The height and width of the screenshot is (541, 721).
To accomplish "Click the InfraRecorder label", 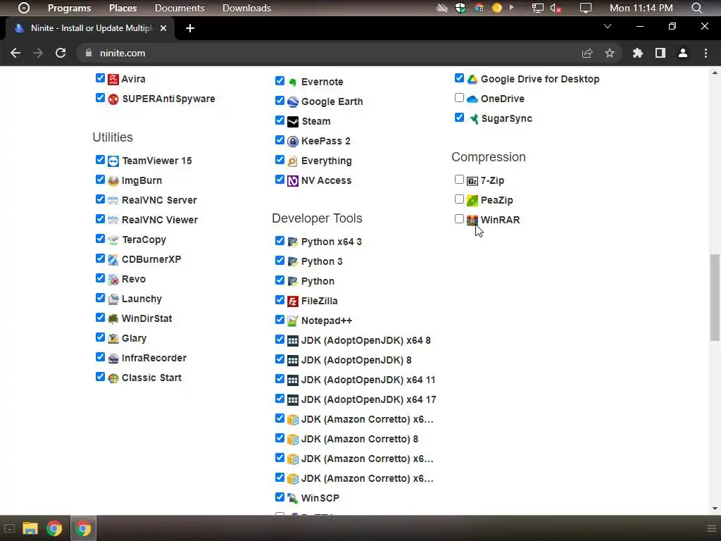I will (154, 359).
